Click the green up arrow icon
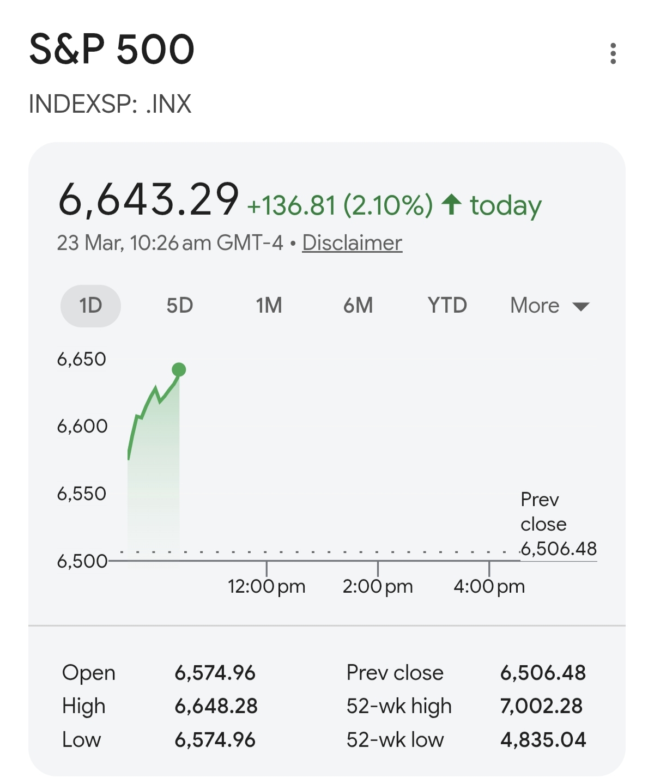The image size is (654, 784). click(x=451, y=205)
